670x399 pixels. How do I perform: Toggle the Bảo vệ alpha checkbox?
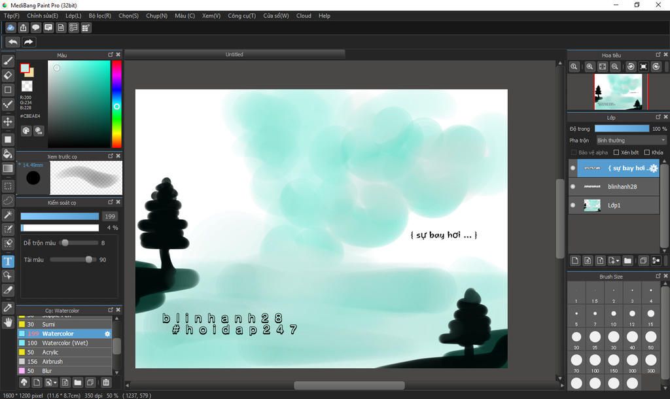coord(574,152)
